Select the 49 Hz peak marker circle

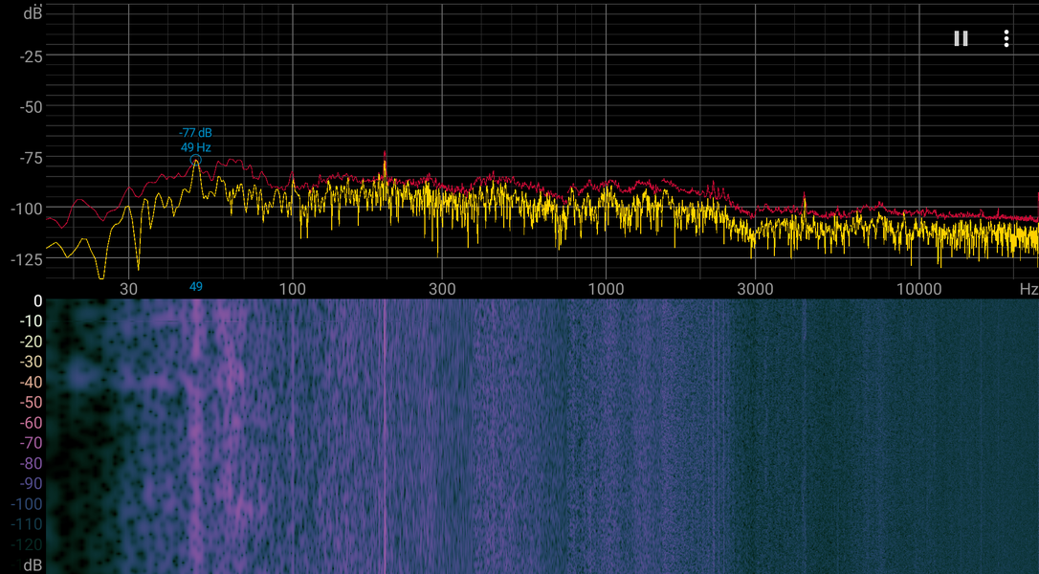195,161
